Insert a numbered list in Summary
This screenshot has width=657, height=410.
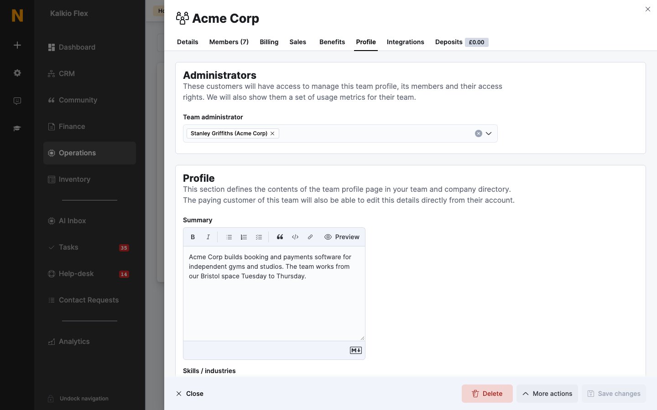244,237
